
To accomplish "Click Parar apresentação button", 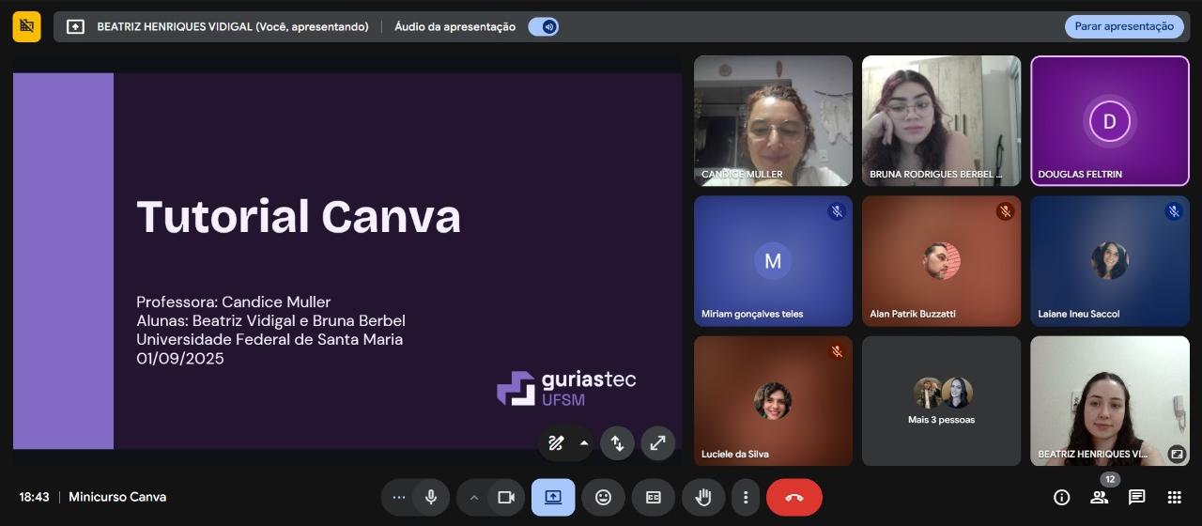I will [x=1123, y=26].
